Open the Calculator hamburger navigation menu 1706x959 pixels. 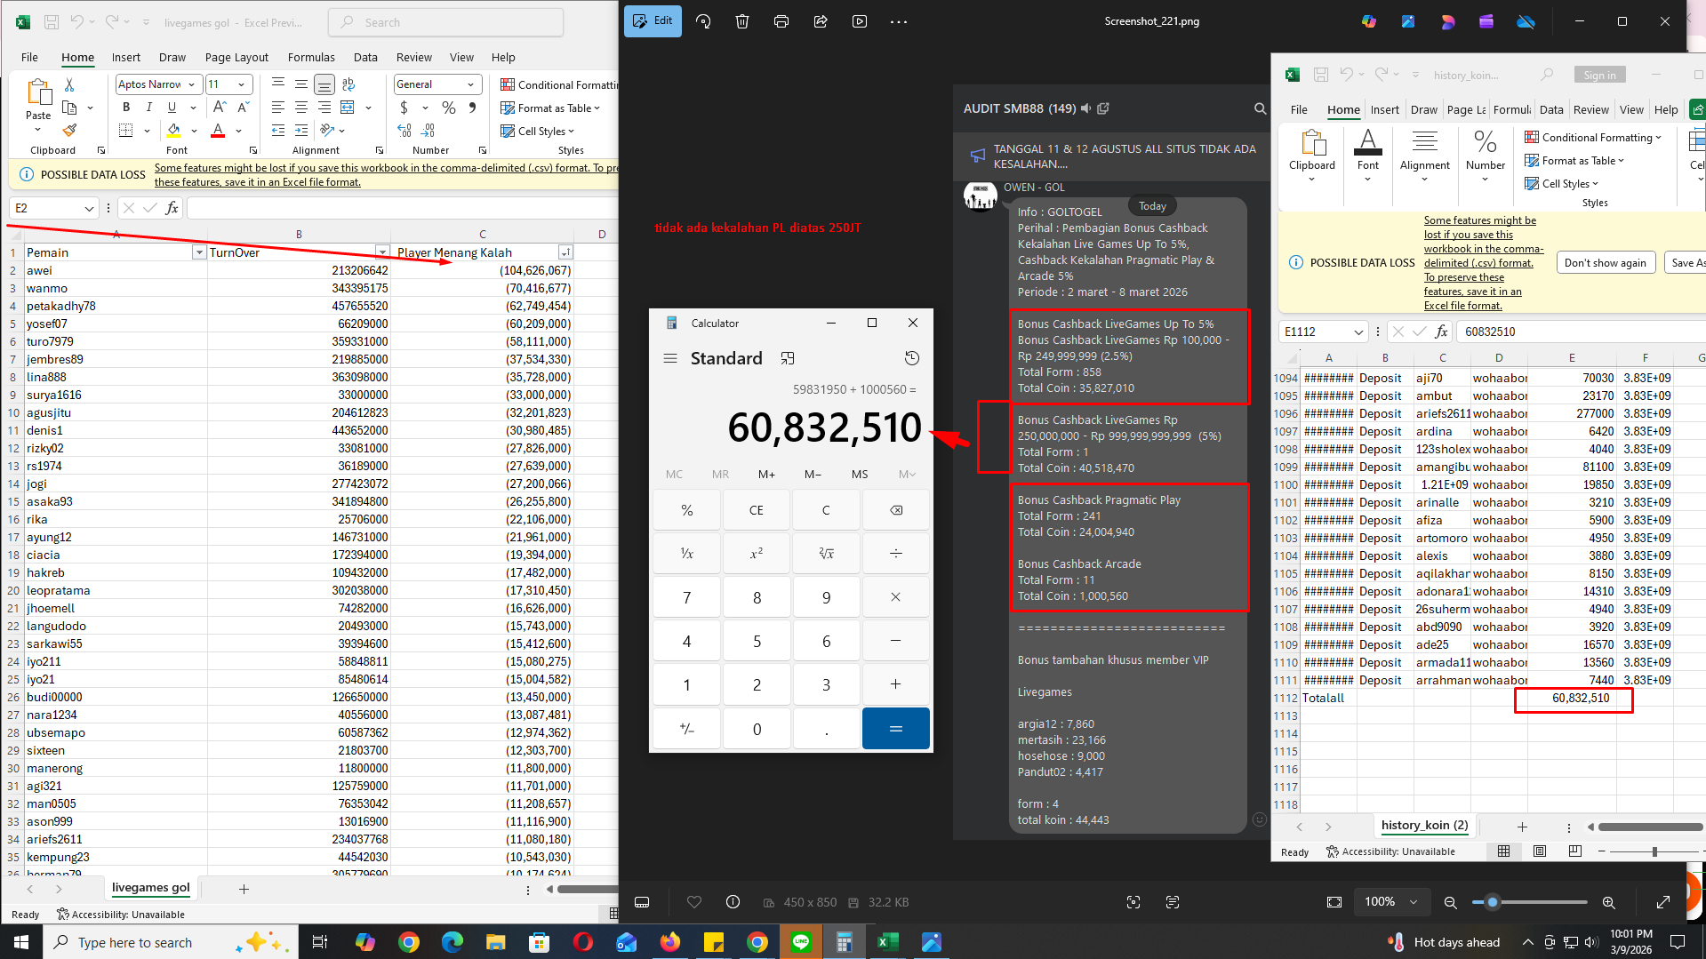(x=670, y=358)
